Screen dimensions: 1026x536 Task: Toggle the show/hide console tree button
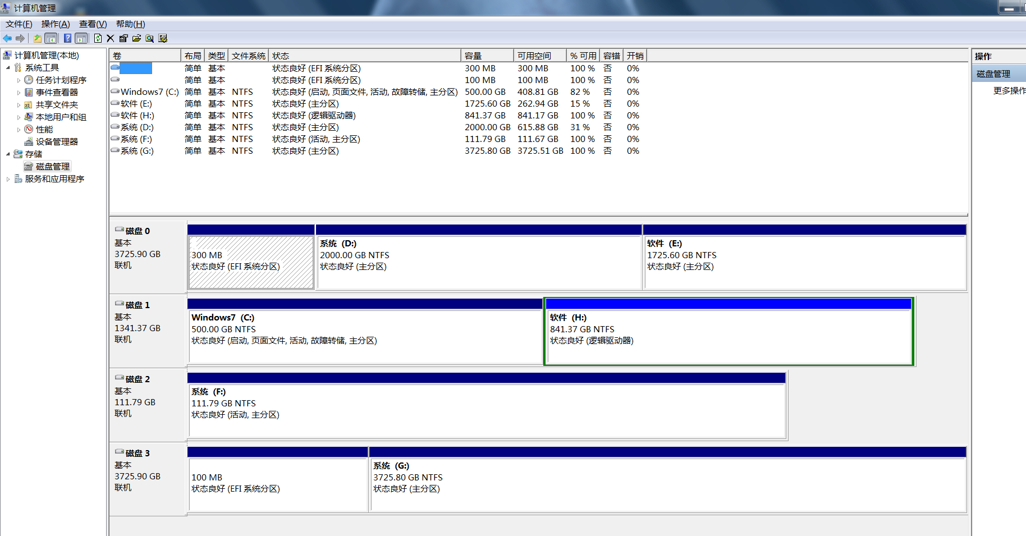pyautogui.click(x=51, y=38)
